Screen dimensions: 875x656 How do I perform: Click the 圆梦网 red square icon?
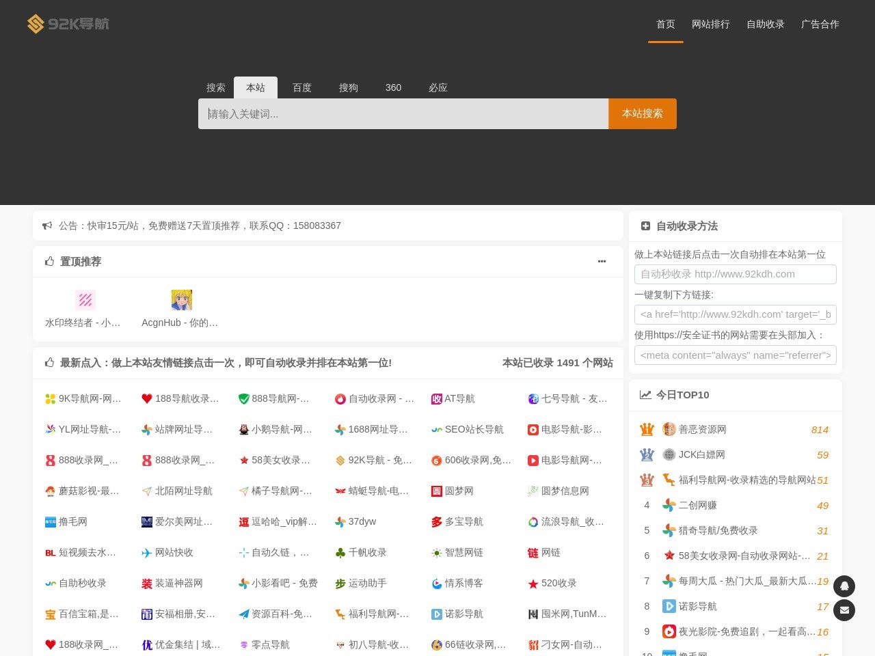[437, 491]
